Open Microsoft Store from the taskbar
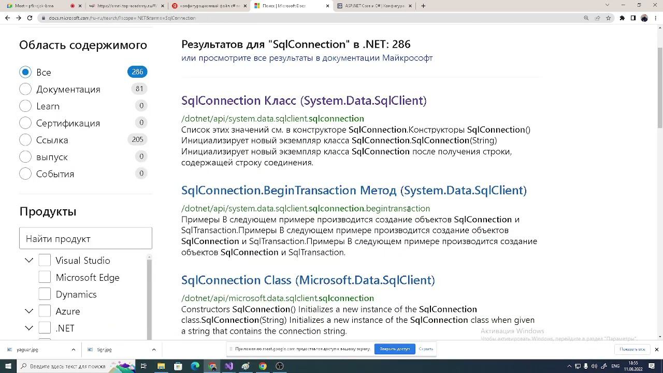 (x=178, y=366)
